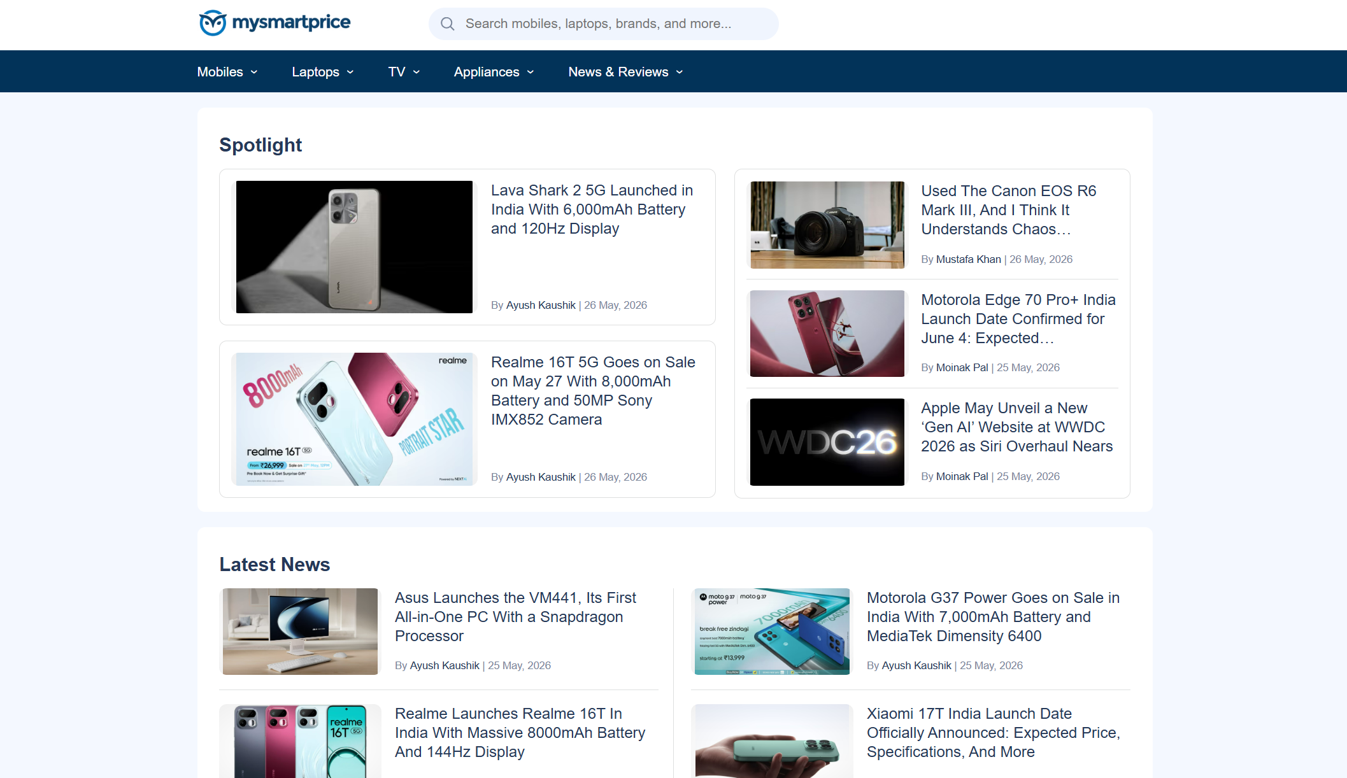Click the 26 May, 2026 date on the Lava Shark article
Image resolution: width=1347 pixels, height=778 pixels.
[x=615, y=305]
